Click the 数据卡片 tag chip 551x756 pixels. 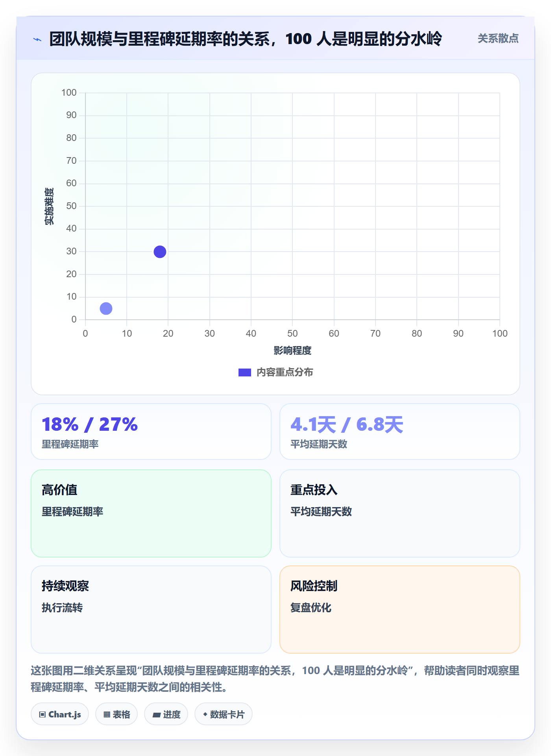224,714
